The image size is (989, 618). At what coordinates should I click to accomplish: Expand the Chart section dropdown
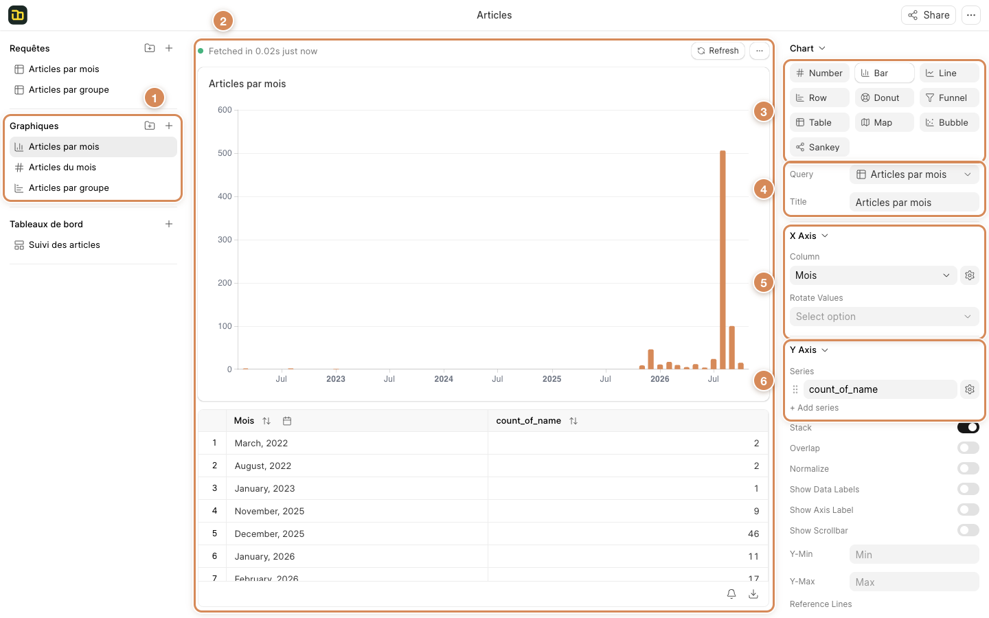(x=808, y=48)
